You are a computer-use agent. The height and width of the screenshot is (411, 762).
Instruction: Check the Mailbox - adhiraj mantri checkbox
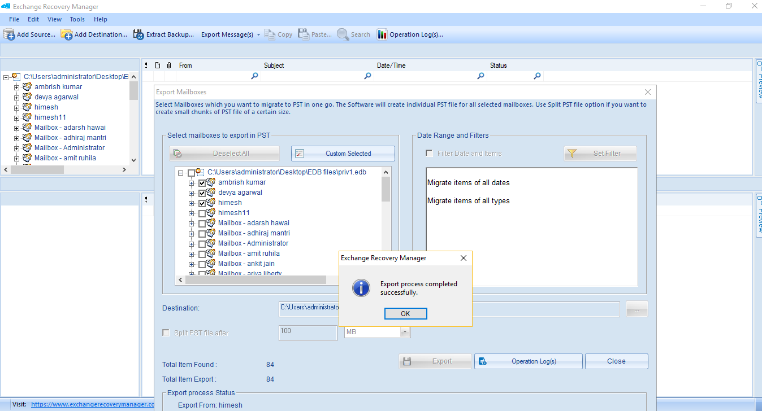click(x=202, y=234)
